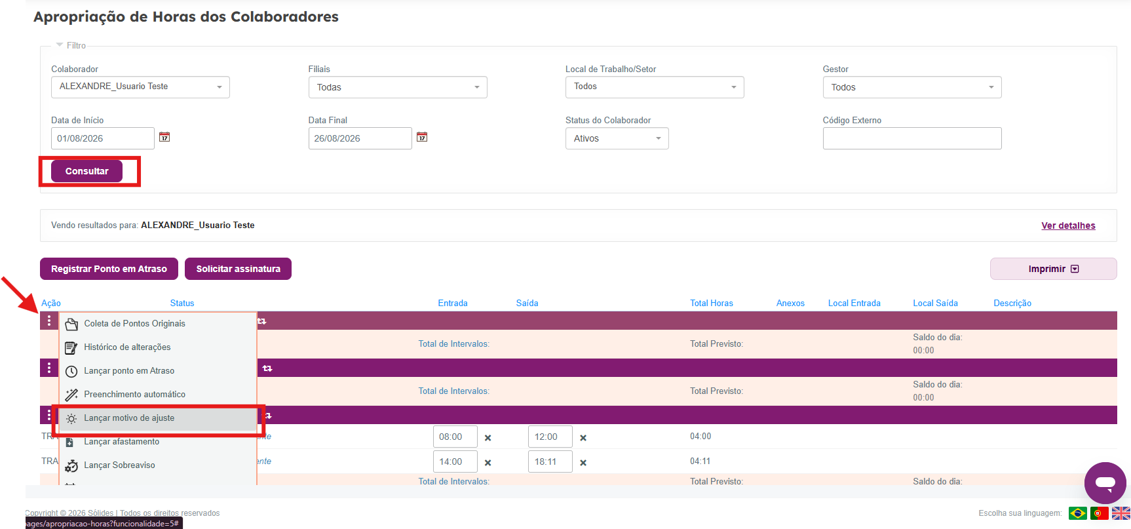The image size is (1131, 529).
Task: Expand the Colaborador dropdown
Action: pyautogui.click(x=140, y=87)
